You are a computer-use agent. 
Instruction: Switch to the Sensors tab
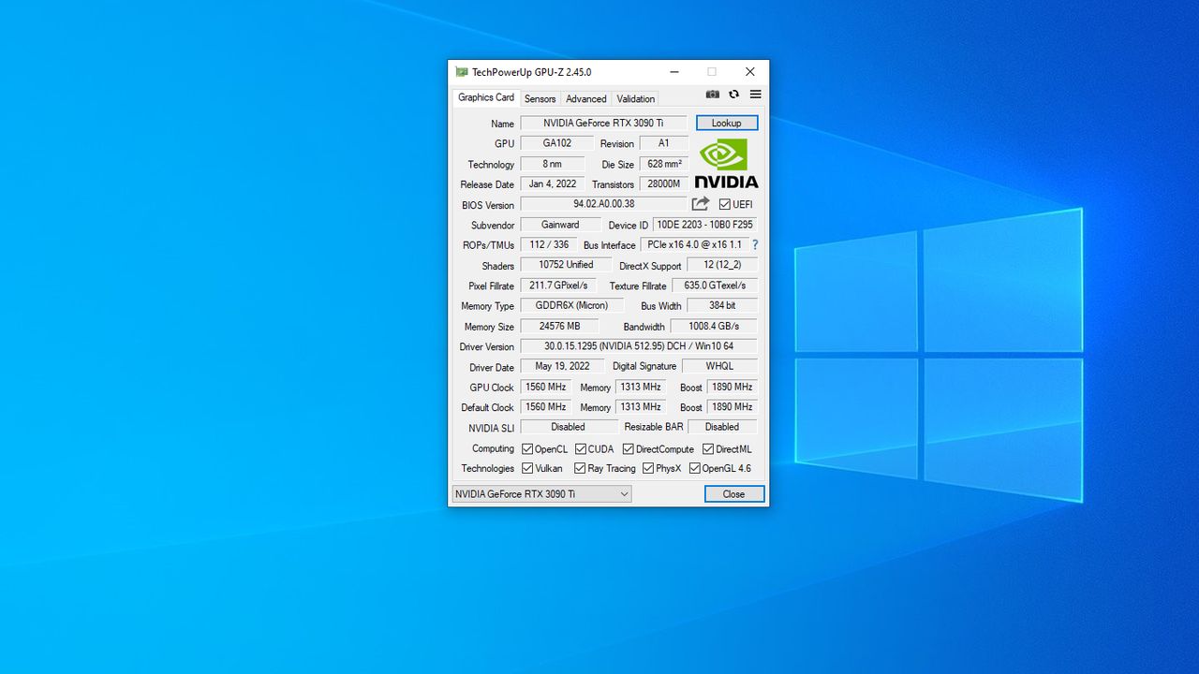point(540,98)
